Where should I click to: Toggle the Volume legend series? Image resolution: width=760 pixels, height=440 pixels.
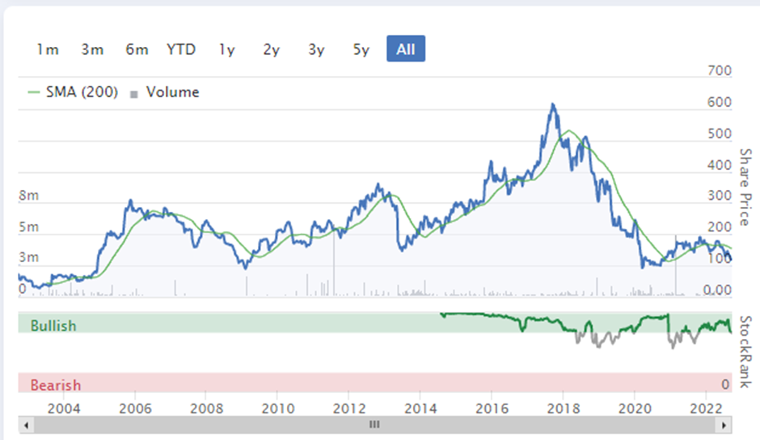click(x=165, y=92)
